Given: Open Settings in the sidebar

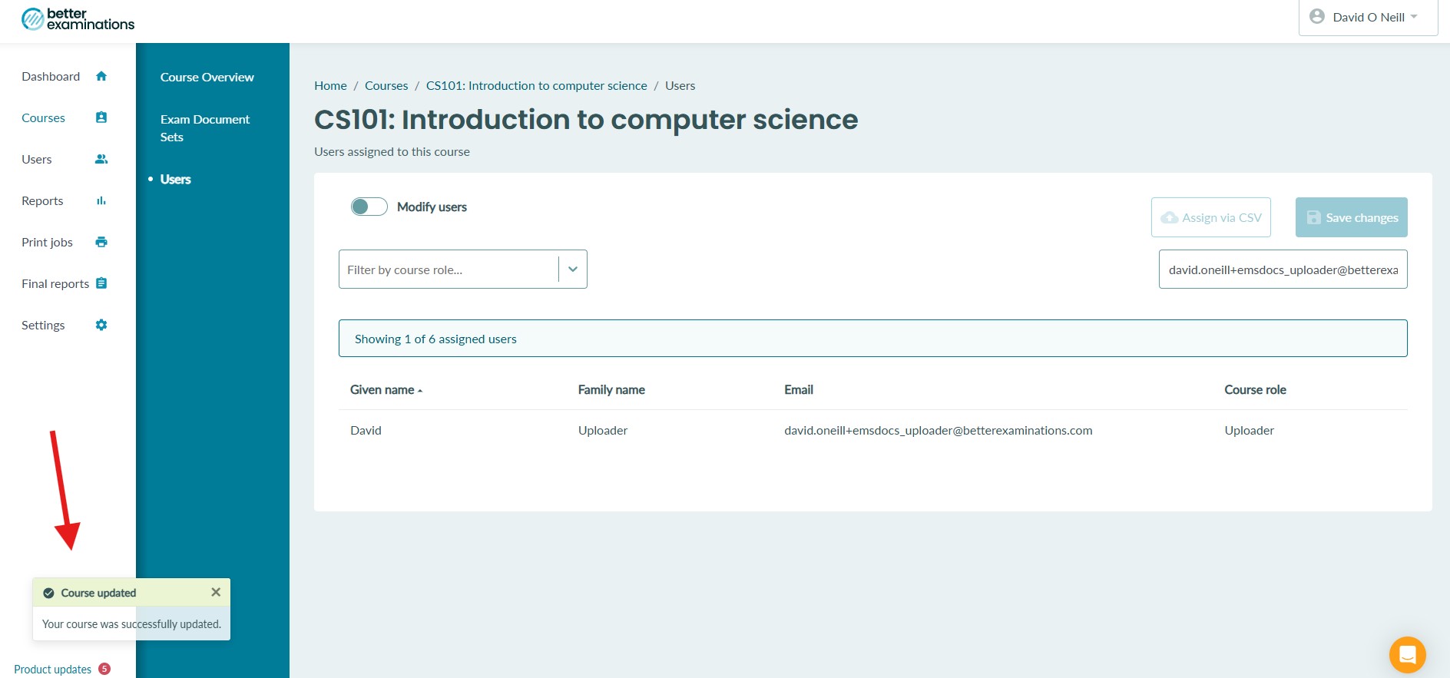Looking at the screenshot, I should (x=43, y=325).
